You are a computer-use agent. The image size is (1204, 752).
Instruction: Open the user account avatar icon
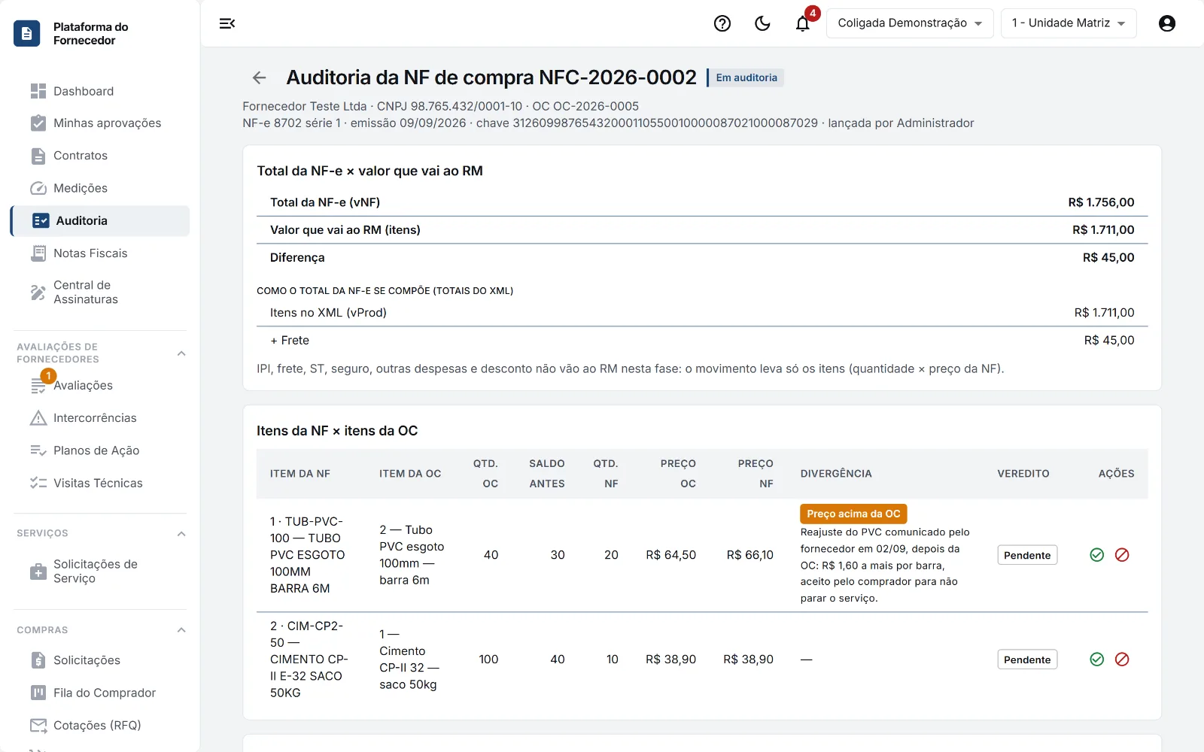[x=1167, y=23]
